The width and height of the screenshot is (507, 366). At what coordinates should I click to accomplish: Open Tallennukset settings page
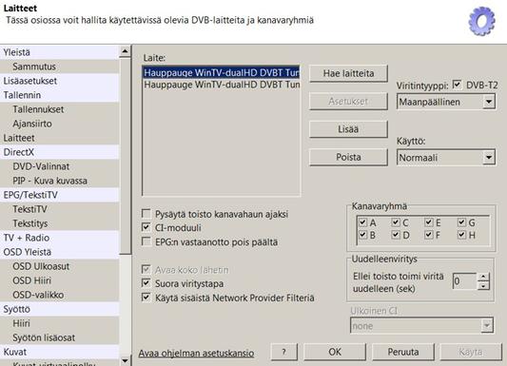pyautogui.click(x=60, y=109)
